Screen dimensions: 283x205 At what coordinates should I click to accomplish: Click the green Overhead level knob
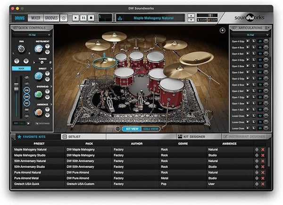tap(39, 94)
